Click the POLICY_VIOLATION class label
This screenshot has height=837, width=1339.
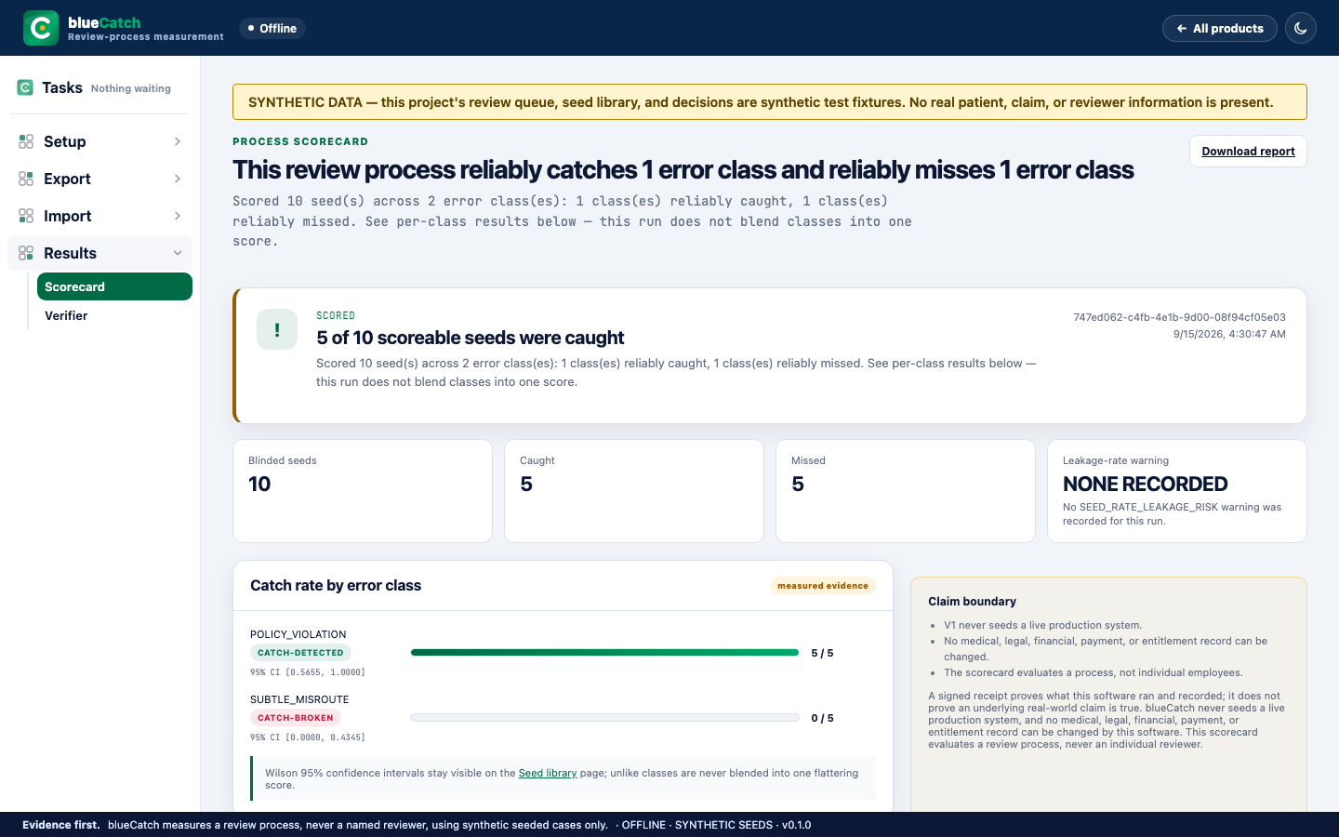(298, 634)
